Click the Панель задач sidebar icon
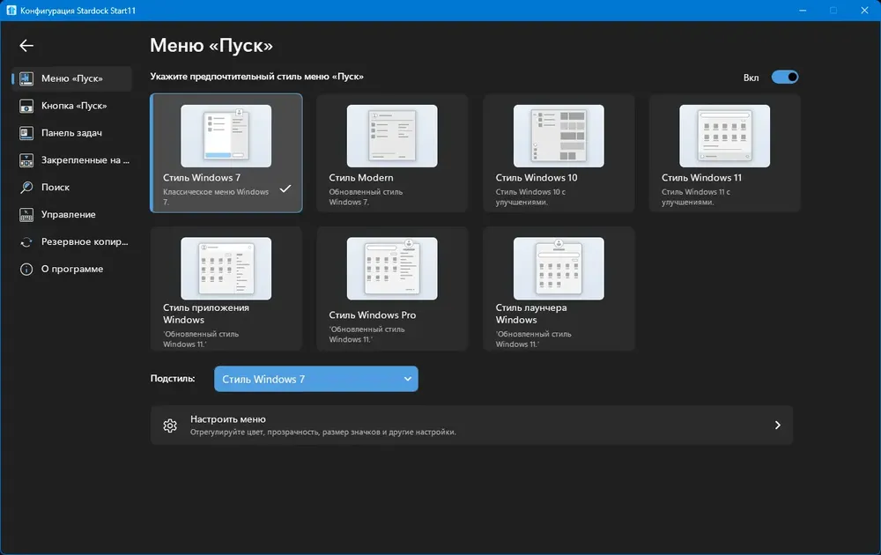This screenshot has height=555, width=881. point(26,133)
